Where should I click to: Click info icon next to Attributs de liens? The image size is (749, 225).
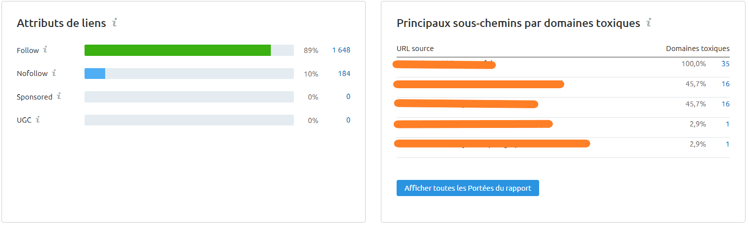115,23
